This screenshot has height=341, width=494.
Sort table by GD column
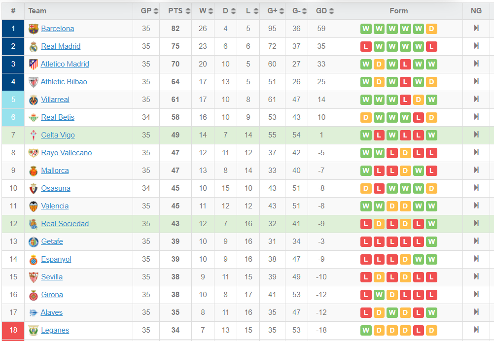[325, 11]
